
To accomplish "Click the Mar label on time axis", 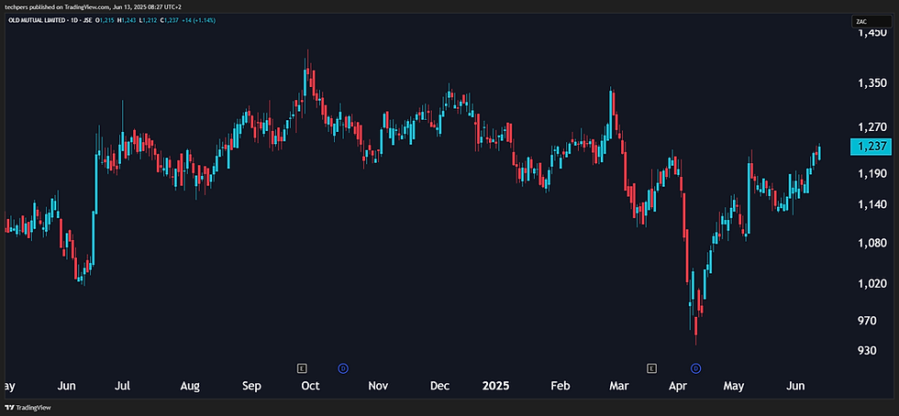I will (618, 386).
